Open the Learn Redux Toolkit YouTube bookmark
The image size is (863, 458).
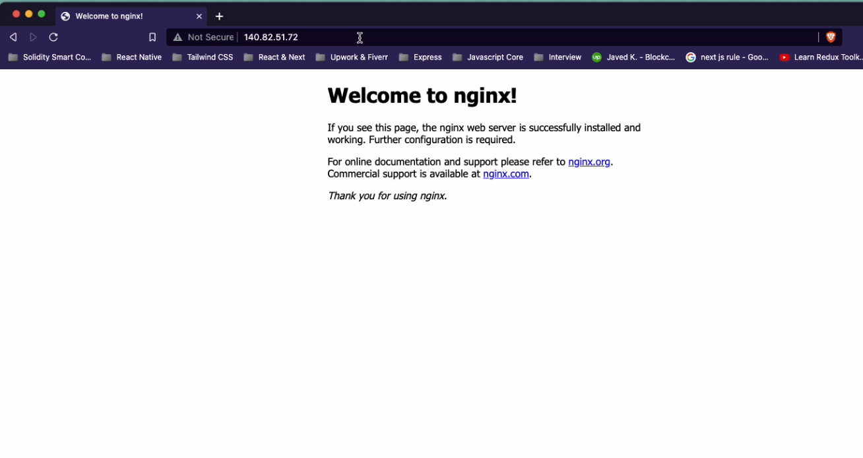pyautogui.click(x=821, y=57)
